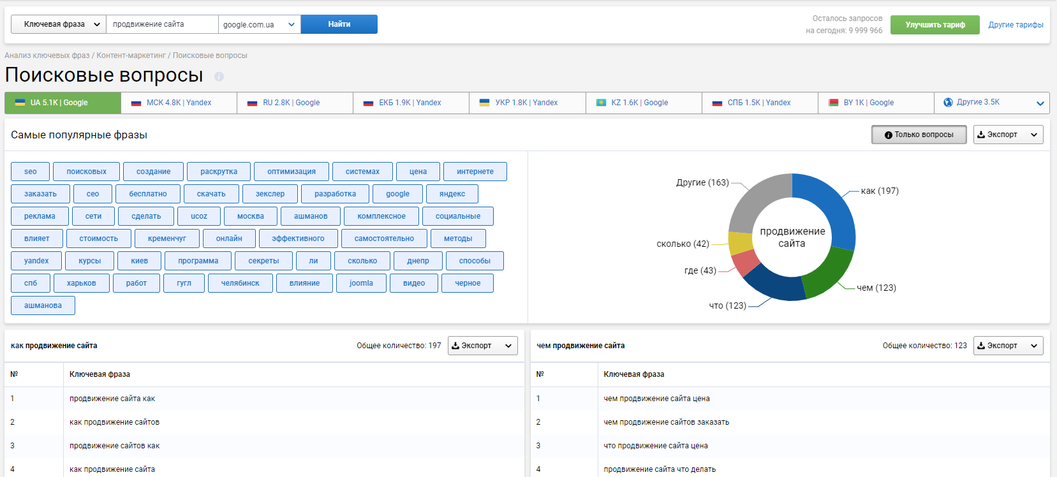Switch to the УКР 1.8K Yandex tab
Image resolution: width=1057 pixels, height=477 pixels.
527,103
